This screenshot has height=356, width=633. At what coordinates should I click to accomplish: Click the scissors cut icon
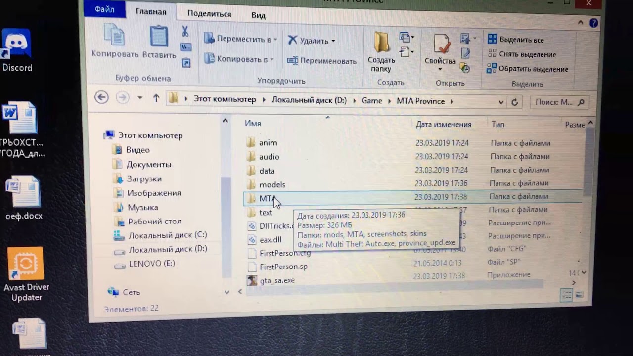click(185, 32)
